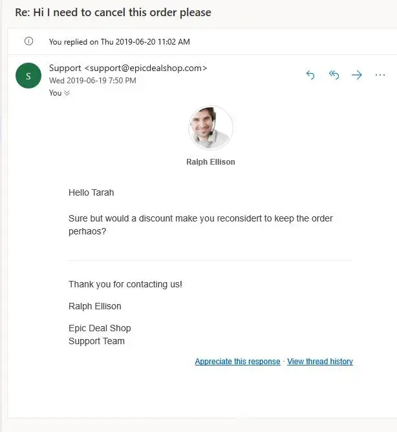Open the More actions ellipsis menu
The width and height of the screenshot is (397, 432).
[380, 76]
